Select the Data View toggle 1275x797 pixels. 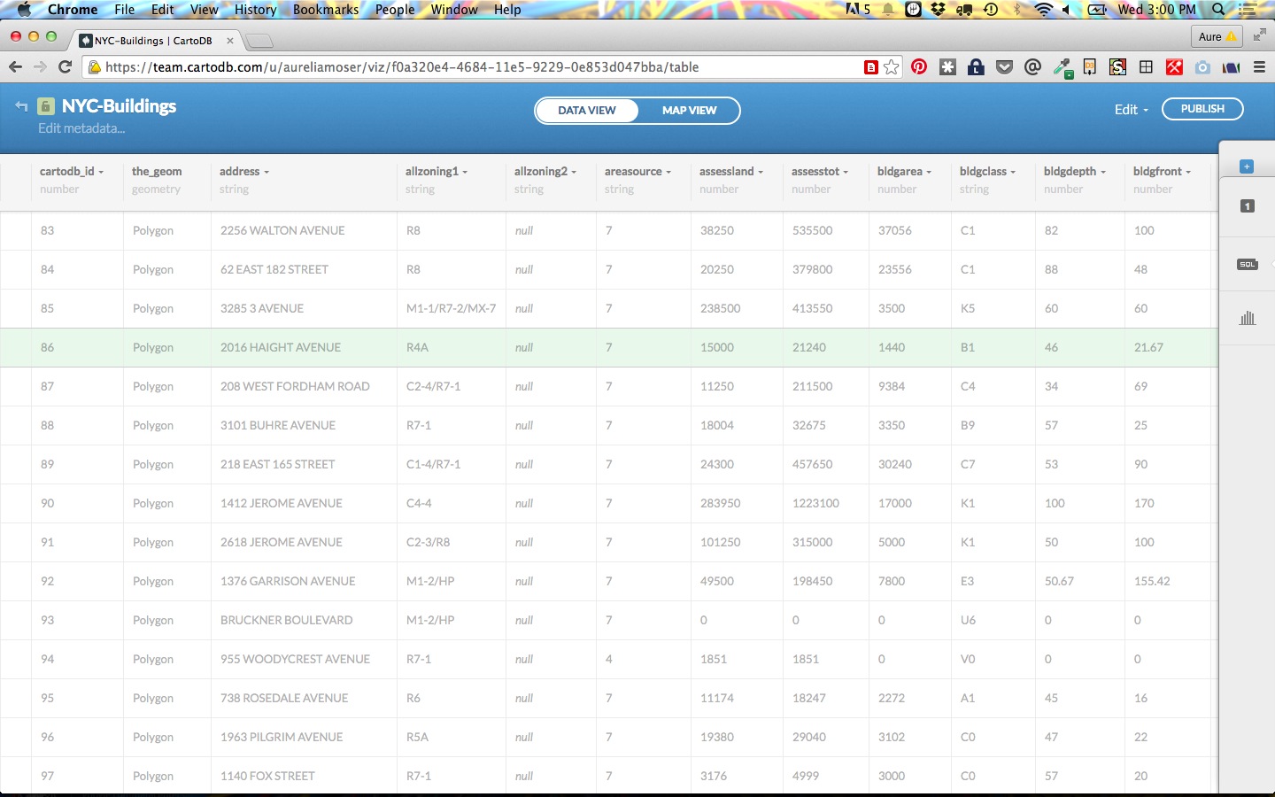(586, 111)
